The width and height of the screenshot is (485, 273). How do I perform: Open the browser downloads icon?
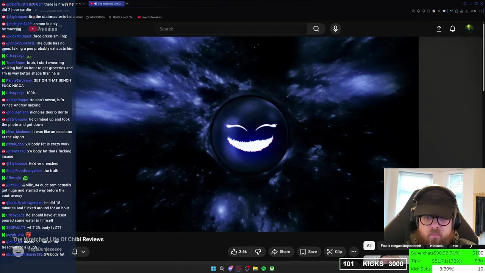(466, 11)
